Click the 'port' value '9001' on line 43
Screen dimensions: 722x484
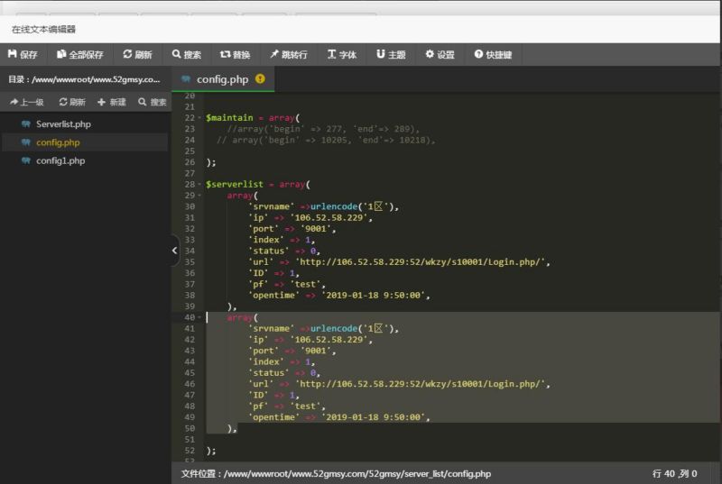tap(316, 351)
